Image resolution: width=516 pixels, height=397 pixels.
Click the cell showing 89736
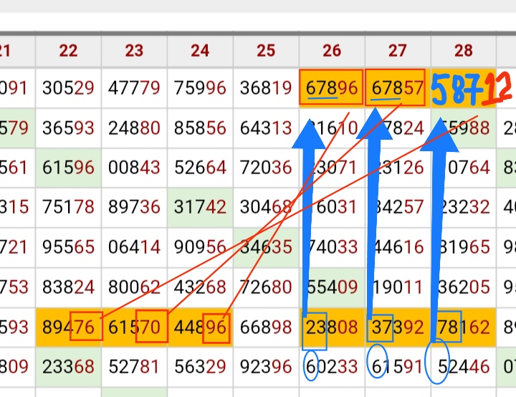[134, 207]
